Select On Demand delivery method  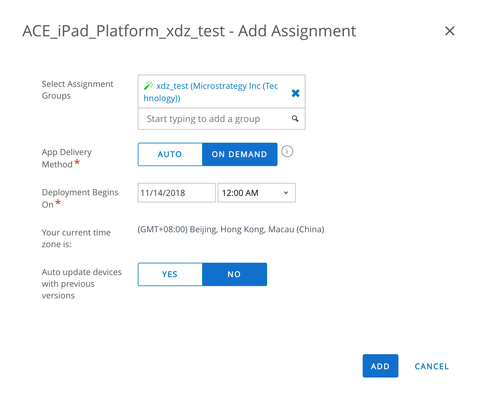point(240,154)
